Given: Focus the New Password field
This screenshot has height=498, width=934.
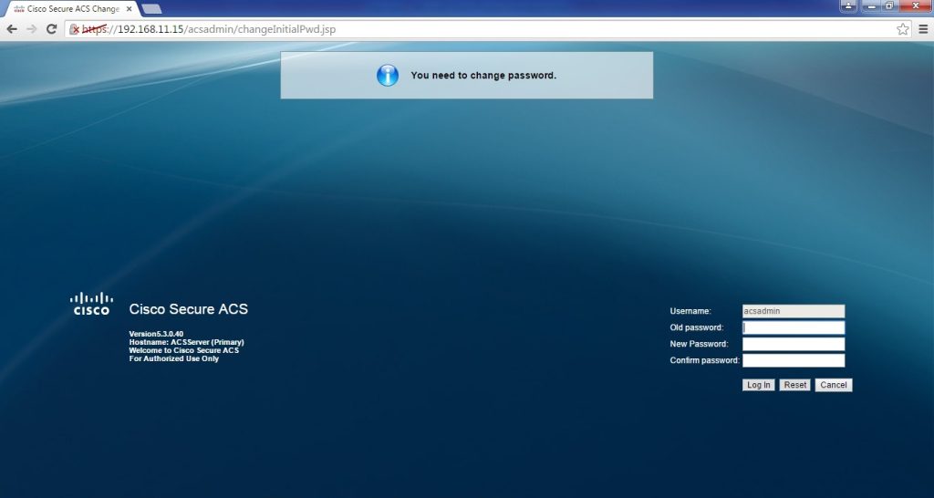Looking at the screenshot, I should coord(793,344).
